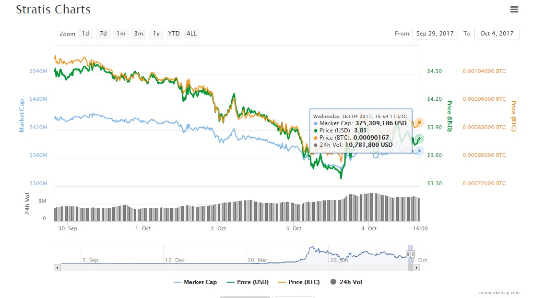The height and width of the screenshot is (298, 533).
Task: Click the blue Market Cap data point marker
Action: coord(419,151)
